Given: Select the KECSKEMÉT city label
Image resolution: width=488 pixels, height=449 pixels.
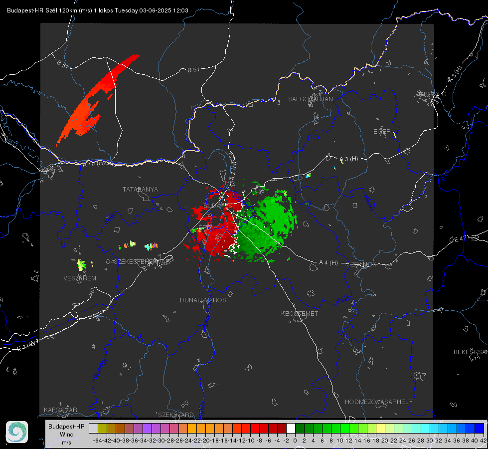Looking at the screenshot, I should [x=300, y=313].
